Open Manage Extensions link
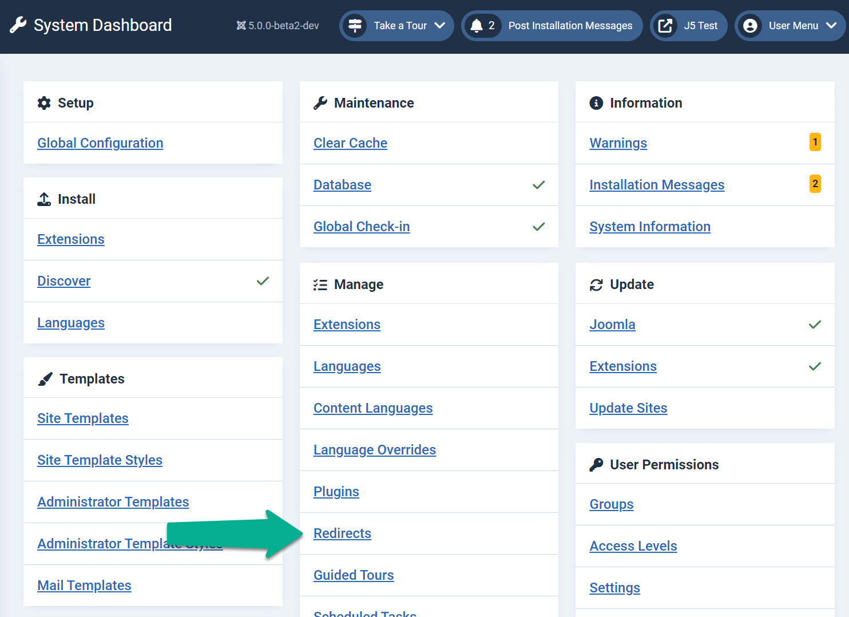The width and height of the screenshot is (849, 617). coord(347,325)
